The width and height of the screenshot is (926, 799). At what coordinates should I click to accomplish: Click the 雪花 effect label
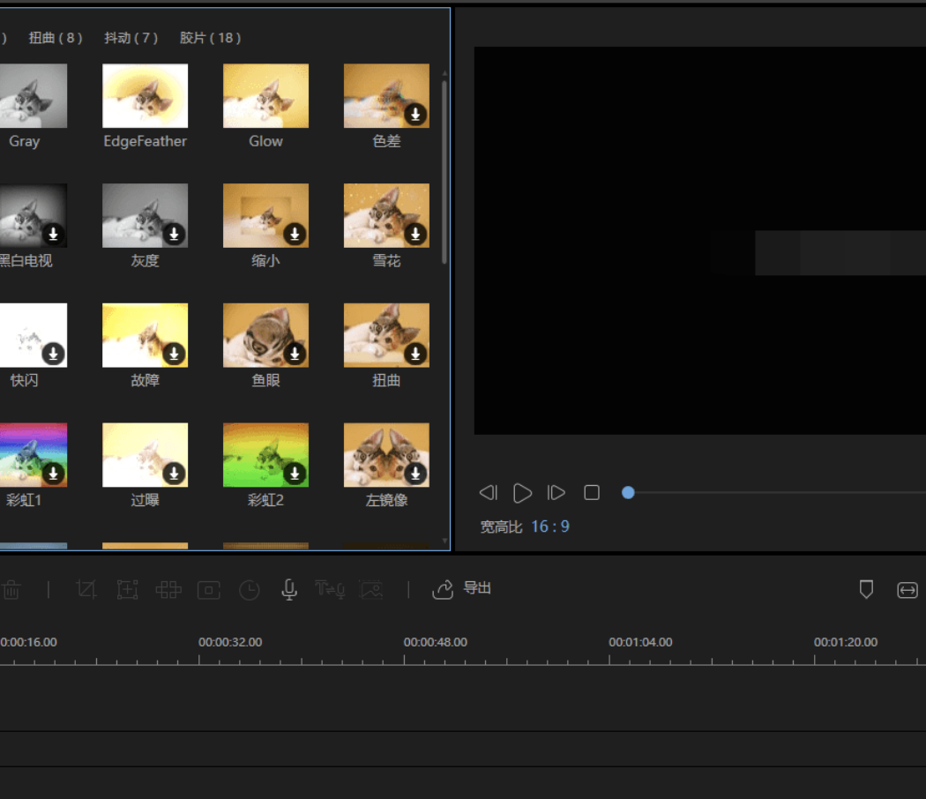[387, 260]
